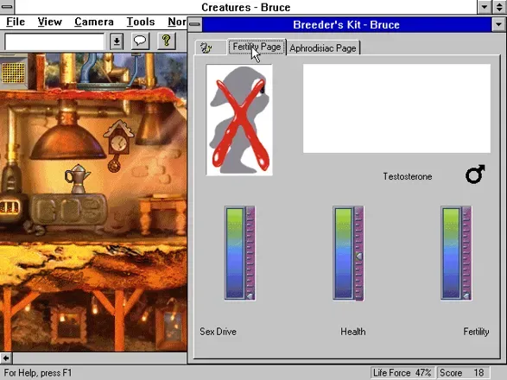
Task: Click the yellow grille panel in game view
Action: pyautogui.click(x=13, y=73)
